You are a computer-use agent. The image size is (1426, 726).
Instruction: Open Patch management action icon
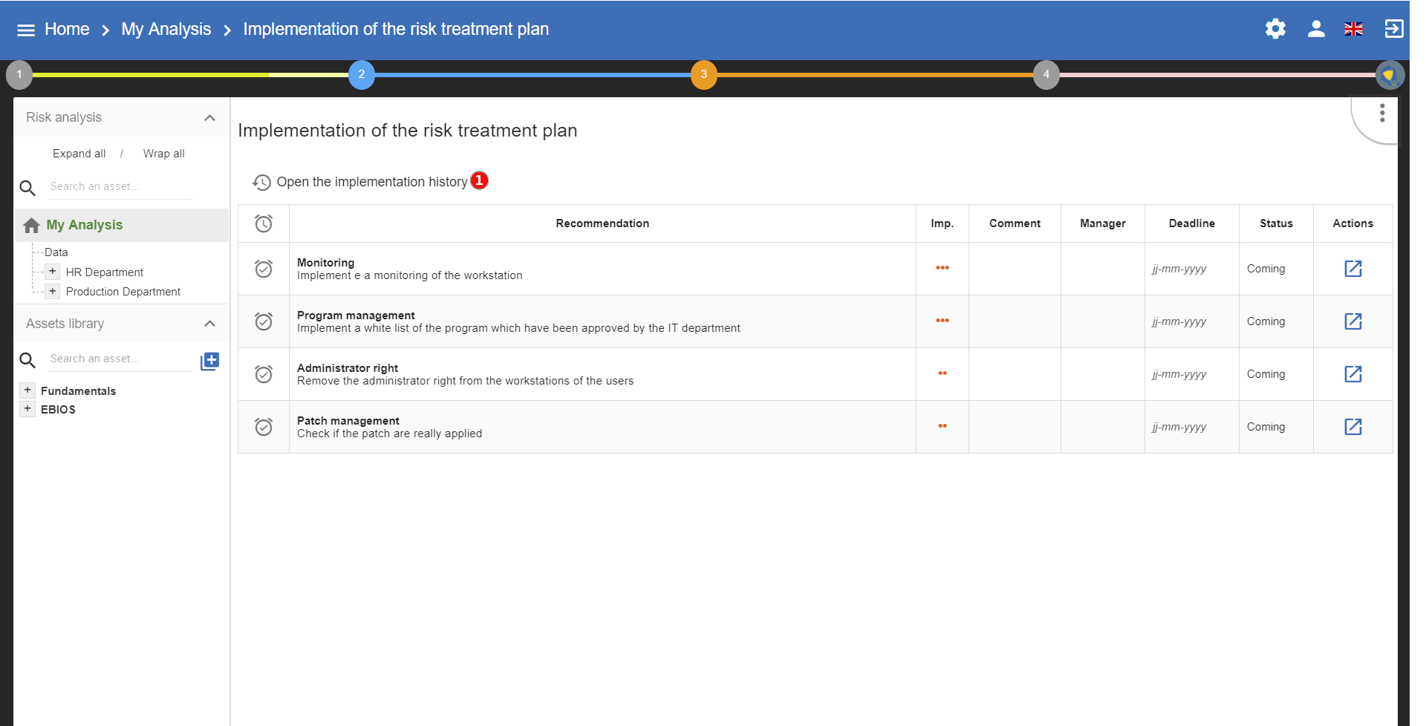(1352, 427)
